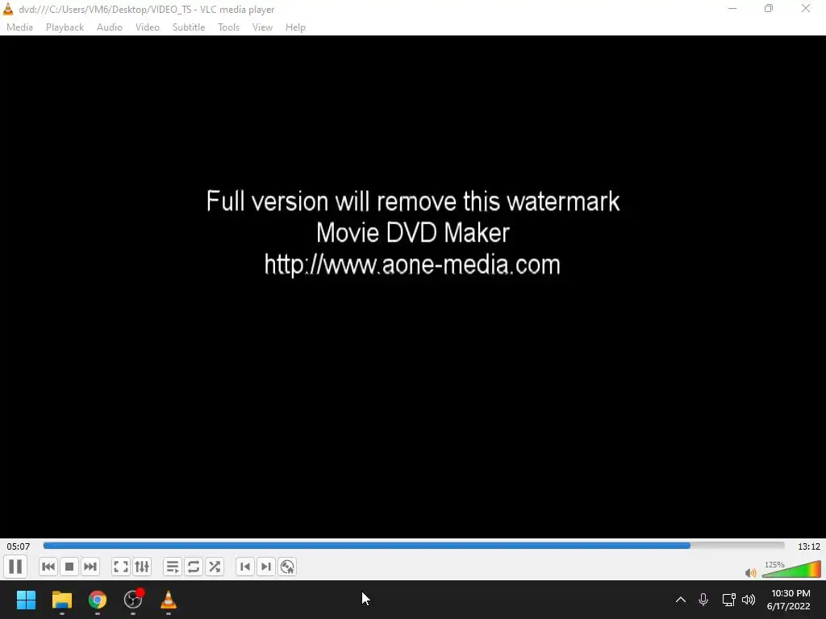The image size is (826, 619).
Task: Open the system volume tray icon
Action: coord(749,600)
